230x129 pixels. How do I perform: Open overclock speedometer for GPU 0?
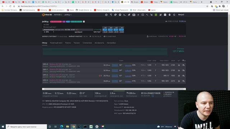click(183, 65)
